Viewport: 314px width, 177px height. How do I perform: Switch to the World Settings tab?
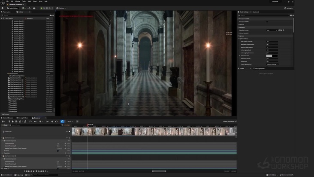244,12
